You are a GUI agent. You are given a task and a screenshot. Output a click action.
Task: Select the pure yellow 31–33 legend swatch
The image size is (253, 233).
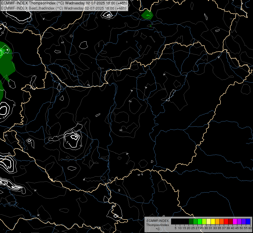(213, 221)
